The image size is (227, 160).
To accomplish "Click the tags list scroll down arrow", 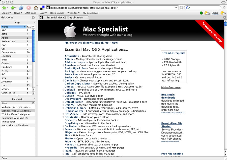I will (34, 93).
